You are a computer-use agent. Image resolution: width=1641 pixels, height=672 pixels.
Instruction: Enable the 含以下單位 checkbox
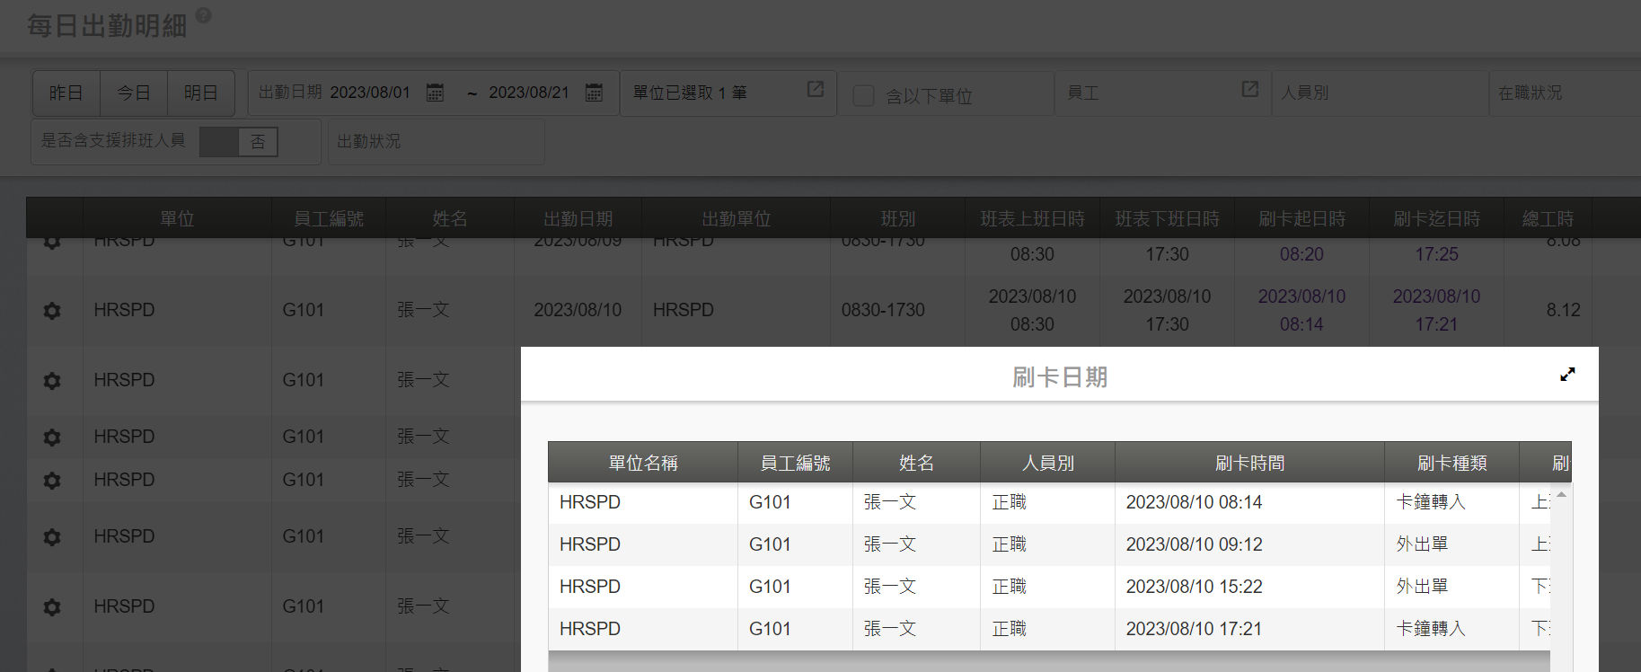(863, 96)
